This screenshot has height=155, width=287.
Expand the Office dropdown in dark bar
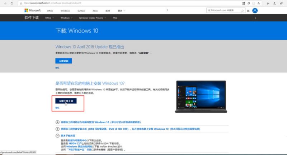(x=50, y=18)
